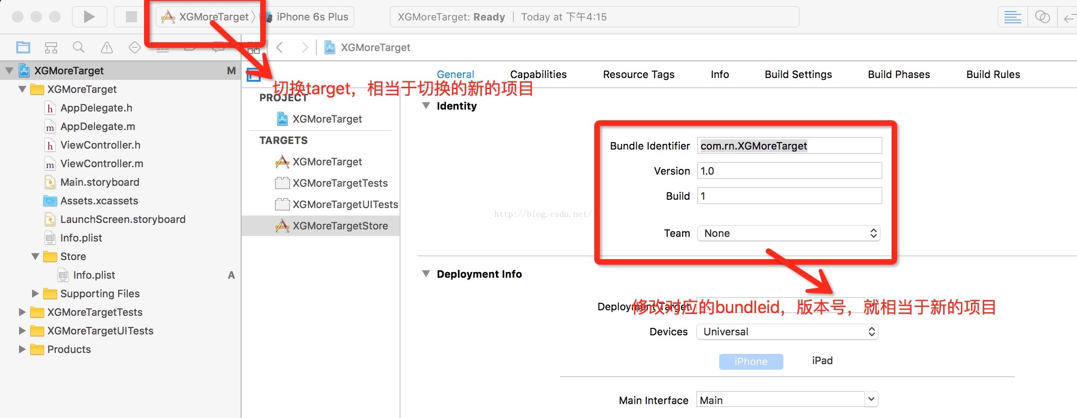Toggle the project and targets list sidebar
Screen dimensions: 1077x418
pyautogui.click(x=253, y=74)
